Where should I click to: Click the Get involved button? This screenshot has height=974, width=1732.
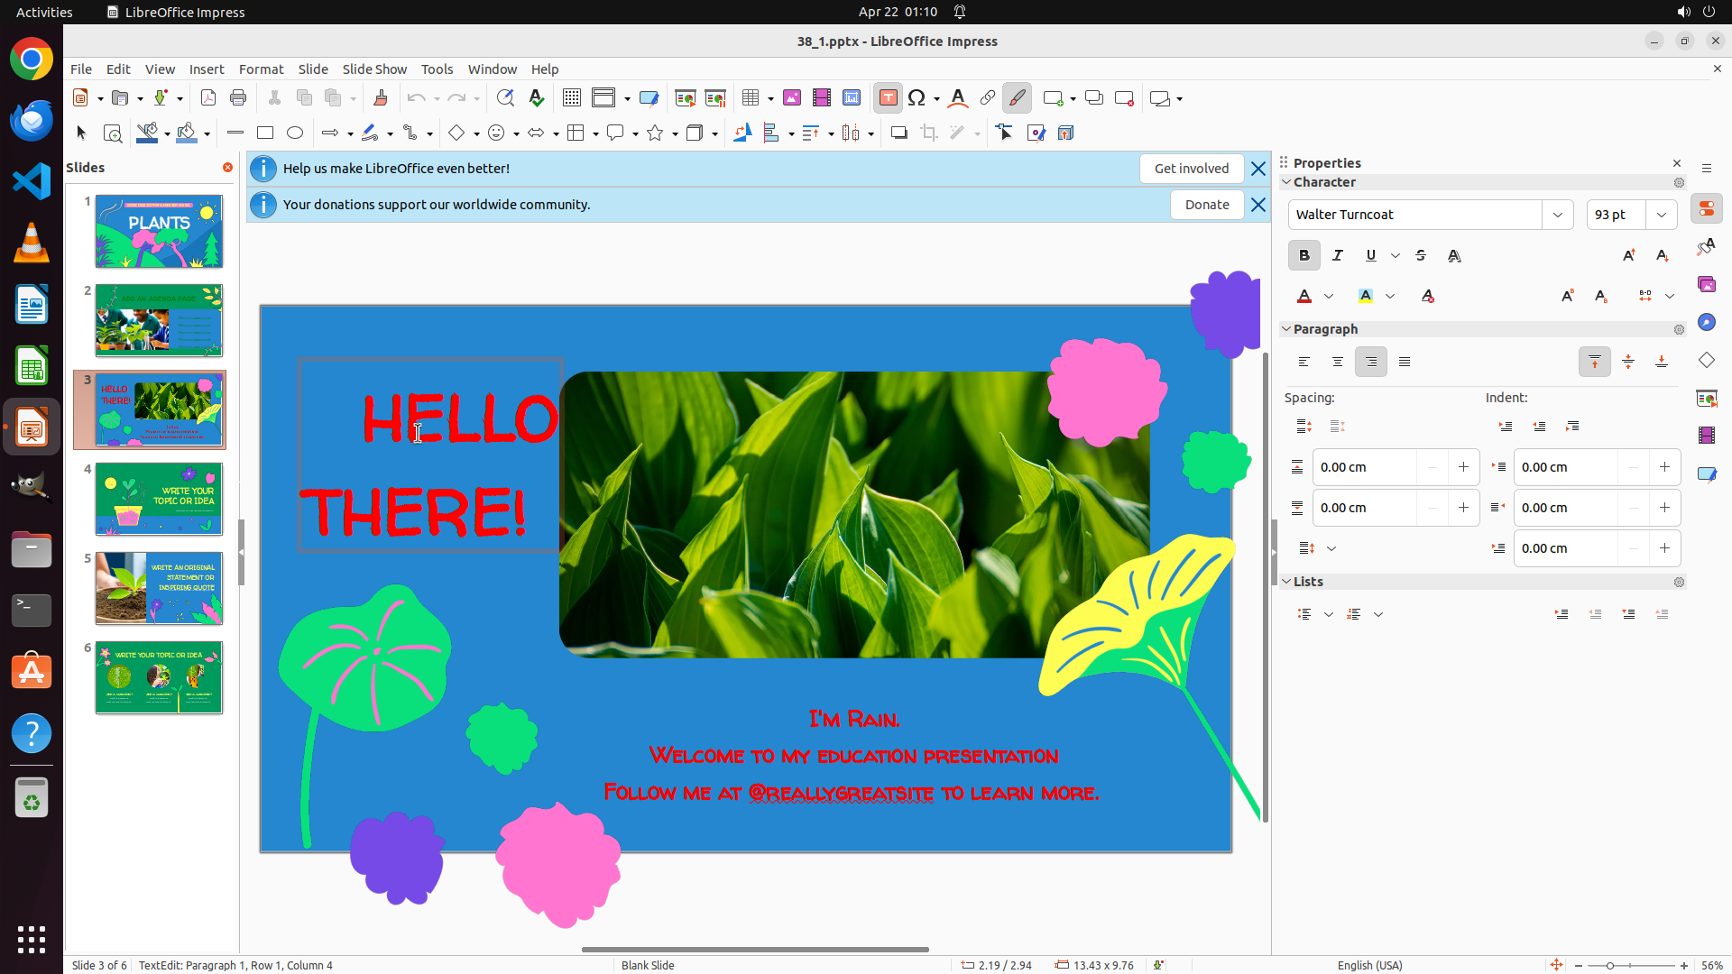1191,169
